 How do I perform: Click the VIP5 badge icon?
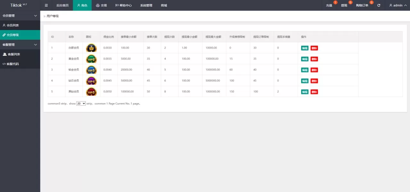pos(91,92)
